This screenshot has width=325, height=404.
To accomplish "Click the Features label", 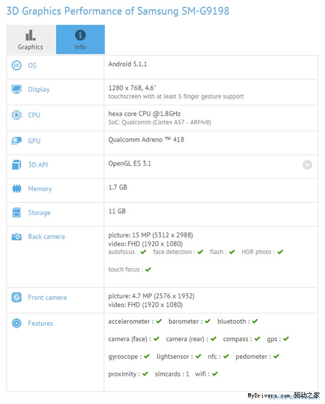I will [x=41, y=323].
